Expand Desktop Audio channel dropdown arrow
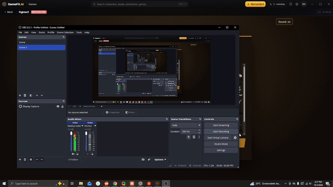Screen dimensions: 333x187 pos(82,126)
